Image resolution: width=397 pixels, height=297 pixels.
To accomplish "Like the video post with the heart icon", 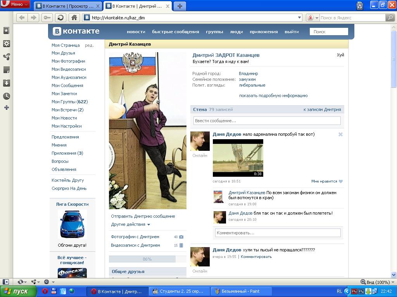I will 341,181.
